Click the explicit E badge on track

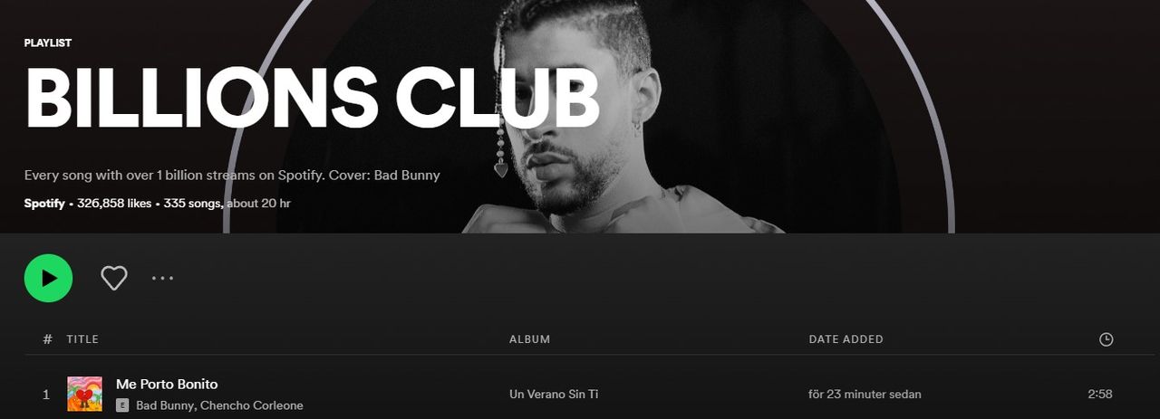point(122,405)
